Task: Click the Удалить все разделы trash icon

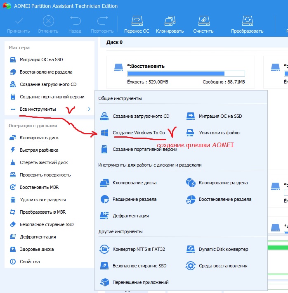Action: click(x=13, y=200)
